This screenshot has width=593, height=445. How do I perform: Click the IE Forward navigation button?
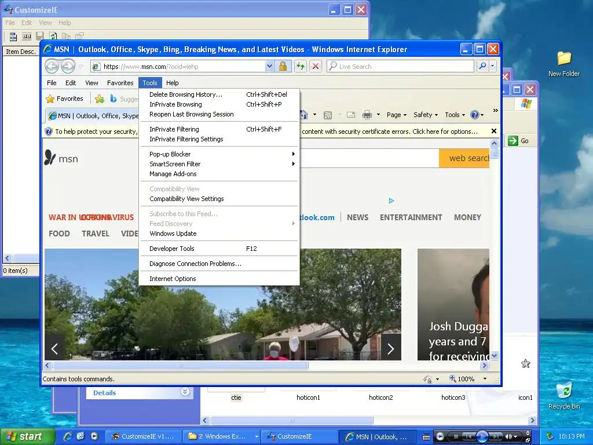[68, 66]
